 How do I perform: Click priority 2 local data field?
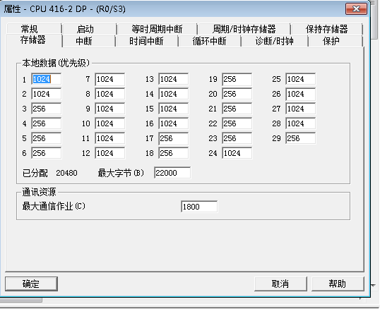[47, 94]
